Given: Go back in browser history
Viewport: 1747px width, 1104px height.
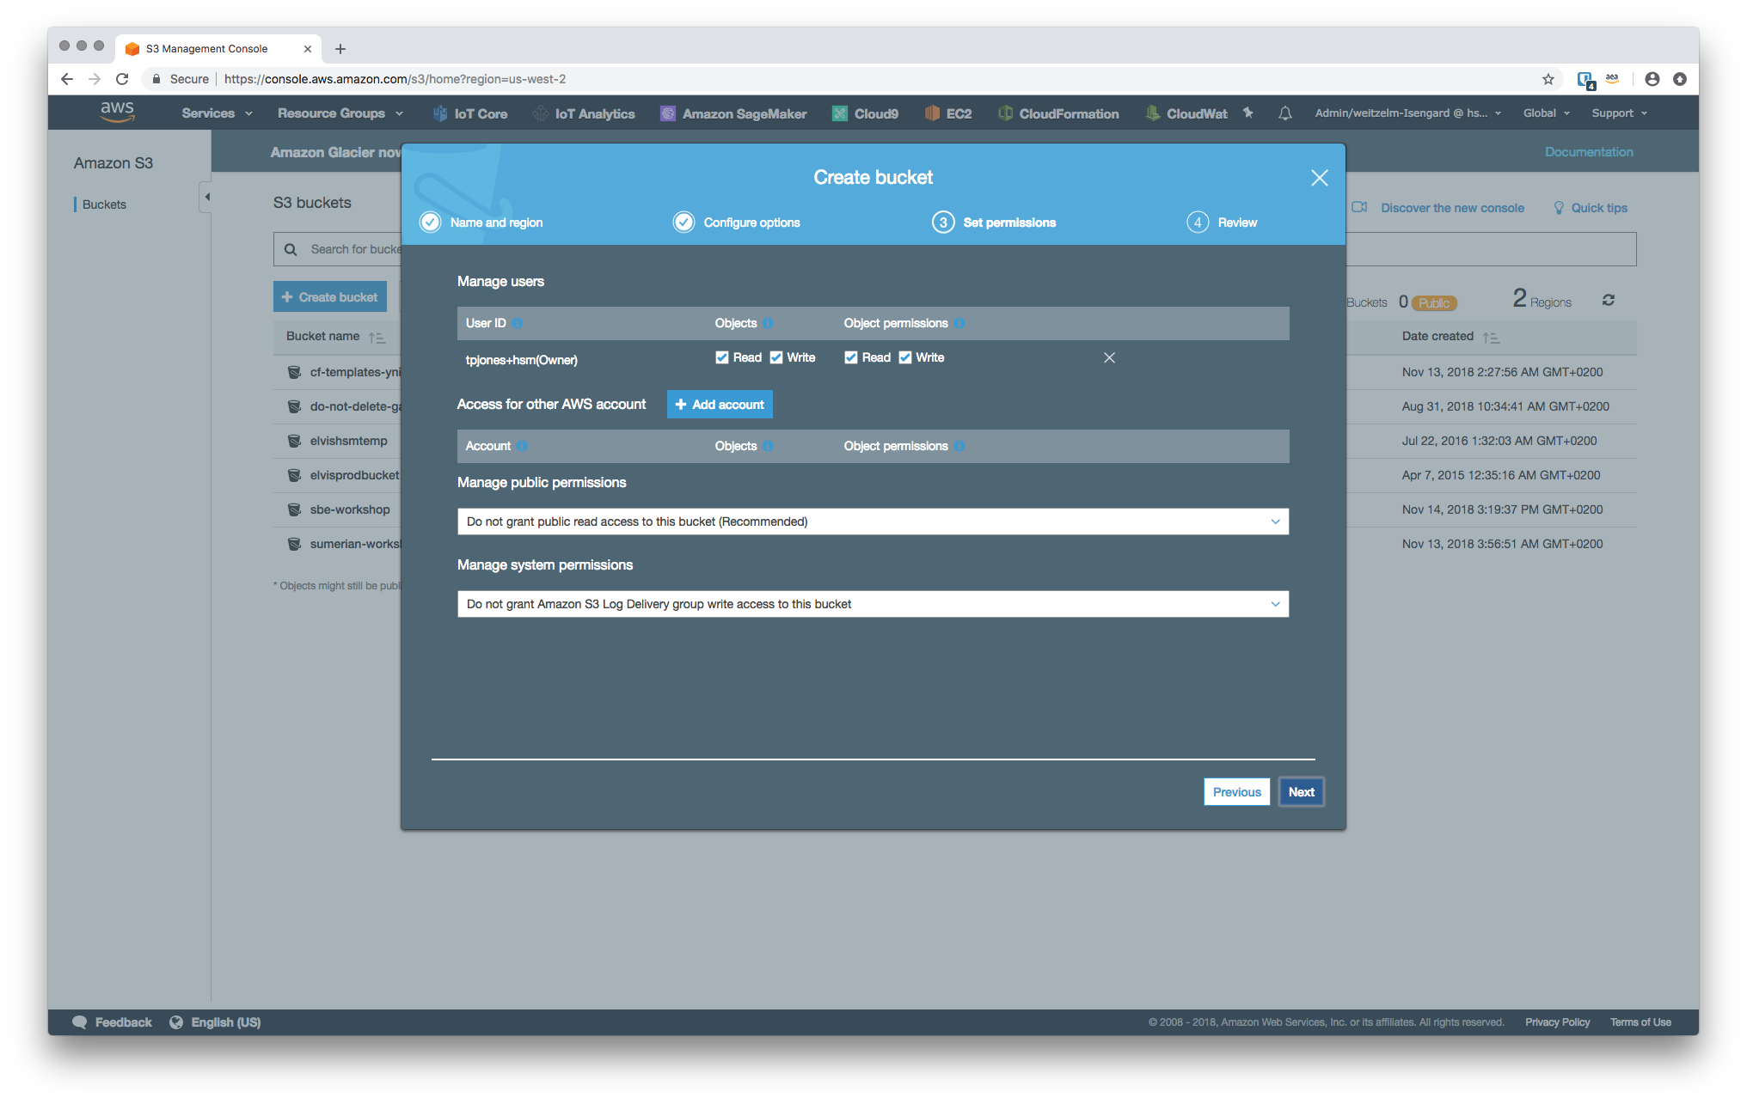Looking at the screenshot, I should [67, 79].
